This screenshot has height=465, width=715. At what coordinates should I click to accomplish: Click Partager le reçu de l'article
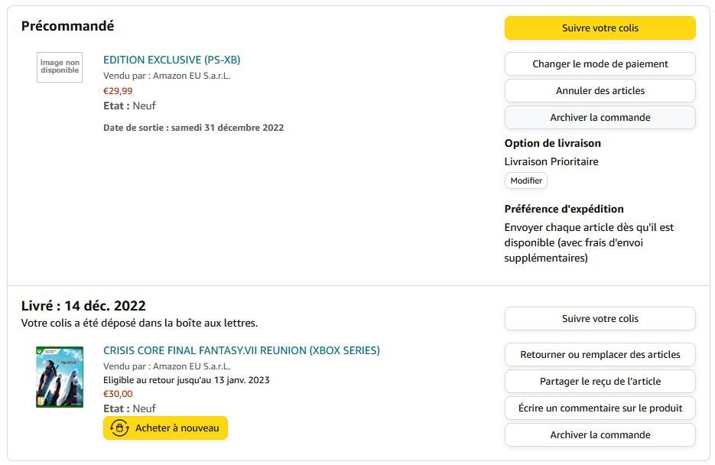click(600, 382)
